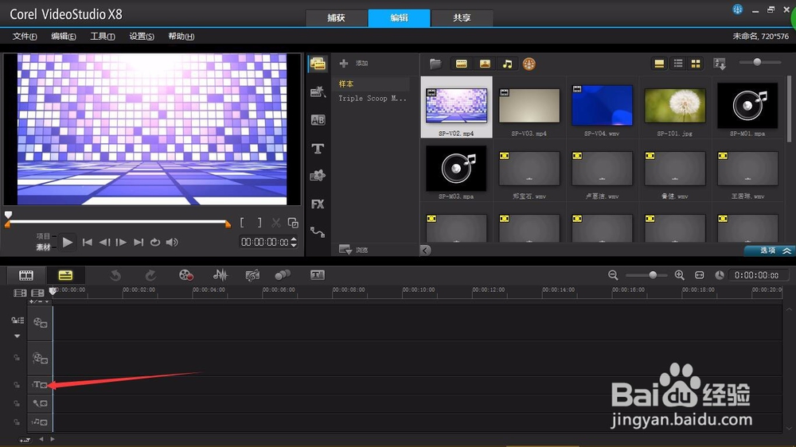This screenshot has width=796, height=447.
Task: Open the FX Filter library
Action: coord(318,204)
